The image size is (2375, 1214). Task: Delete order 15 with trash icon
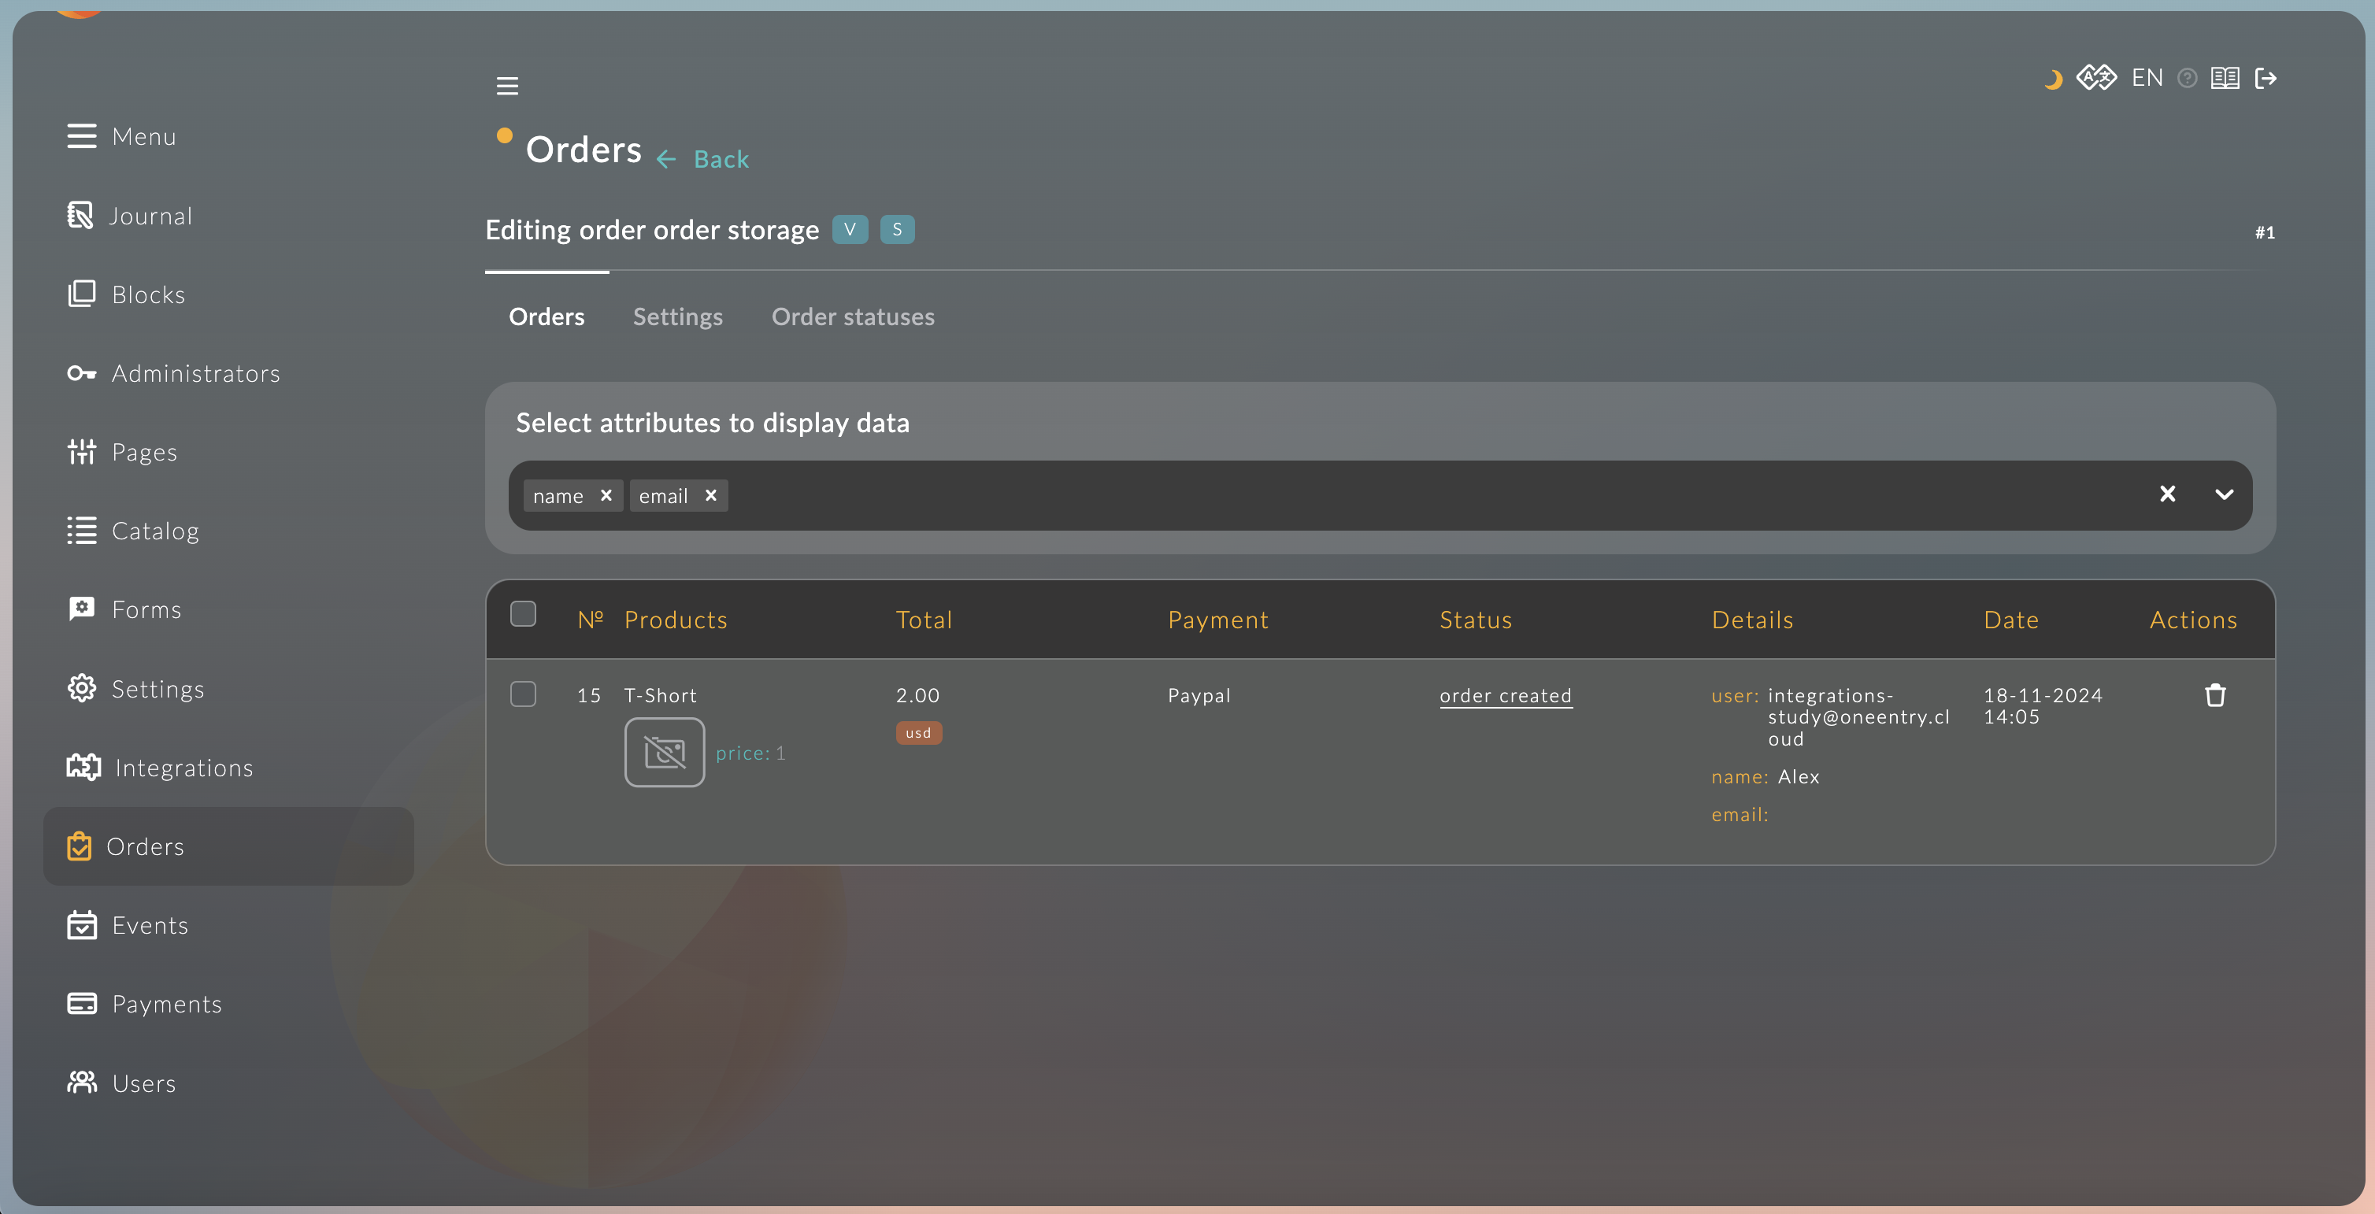coord(2214,695)
